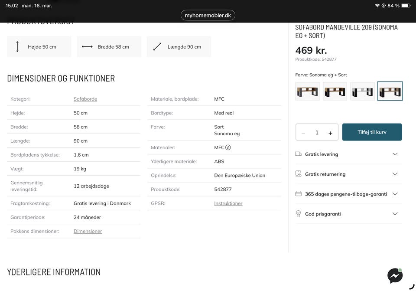Viewport: 416px width, 291px height.
Task: Expand the Gratis returnering section
Action: click(x=395, y=174)
